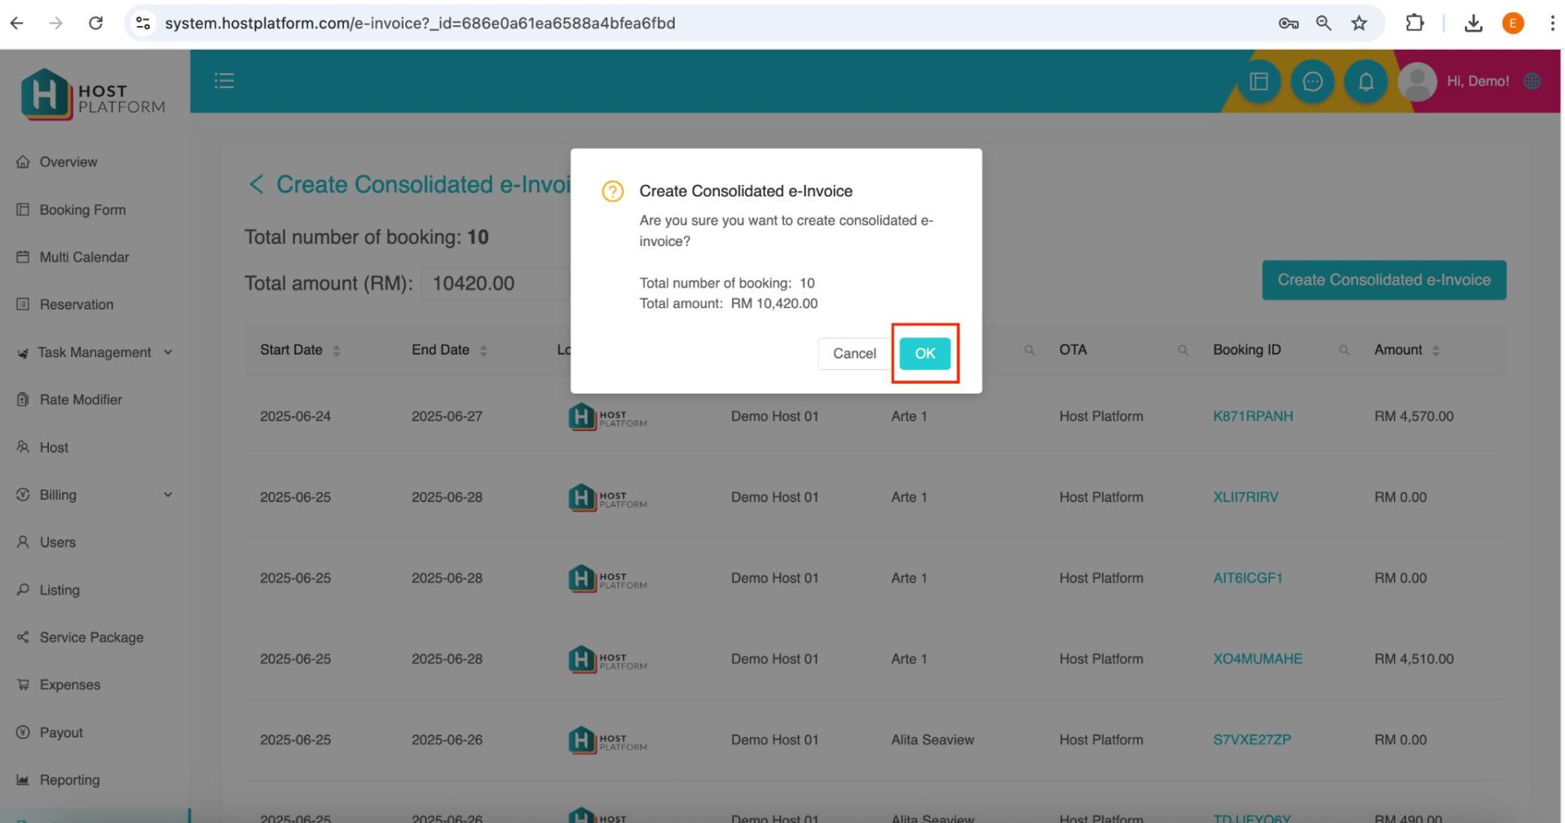Click the user avatar picture
Viewport: 1565px width, 823px height.
(x=1417, y=81)
